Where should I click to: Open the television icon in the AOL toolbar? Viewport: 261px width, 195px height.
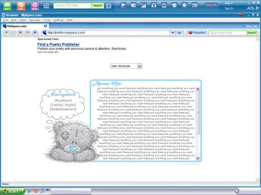[x=164, y=5]
